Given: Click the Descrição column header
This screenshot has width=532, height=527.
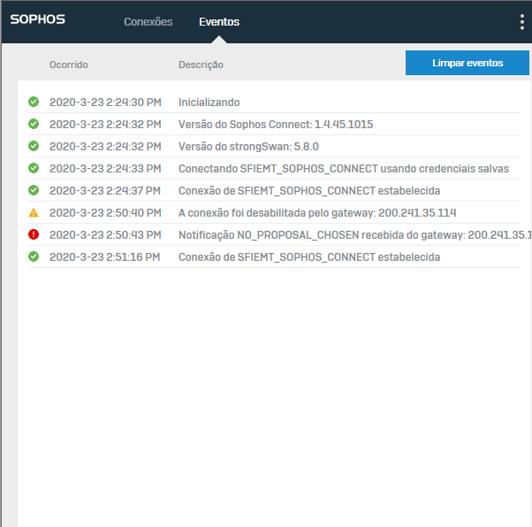Looking at the screenshot, I should 201,65.
